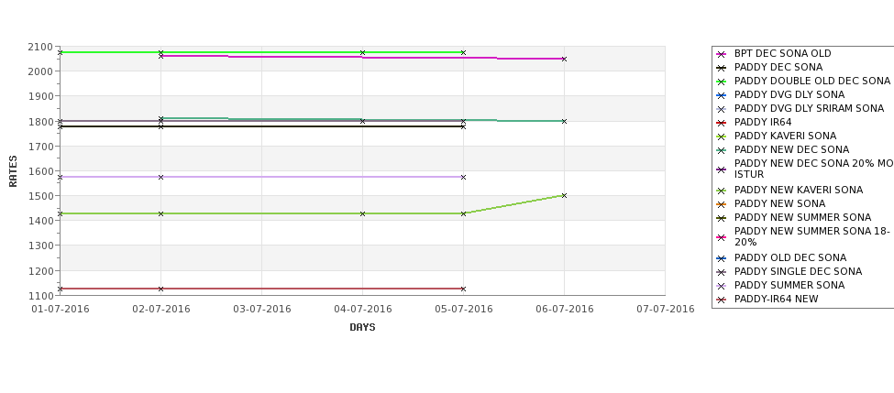Click the PADDY NEW SONA legend label
The height and width of the screenshot is (393, 894).
(x=779, y=203)
